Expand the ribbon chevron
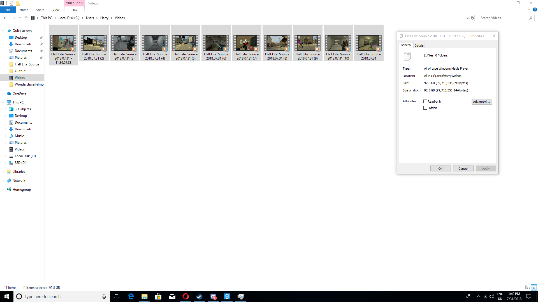 point(529,10)
